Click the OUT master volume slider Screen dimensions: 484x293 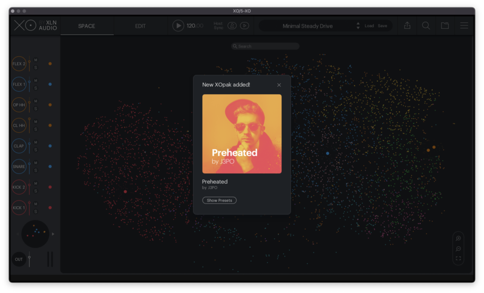29,259
